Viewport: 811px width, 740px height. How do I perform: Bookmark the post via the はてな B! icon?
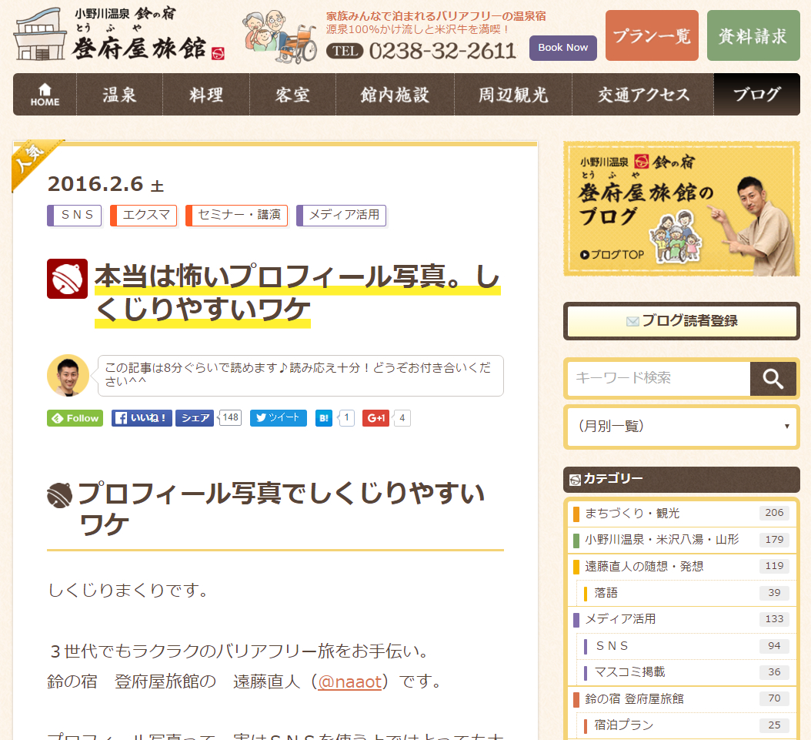click(x=323, y=418)
